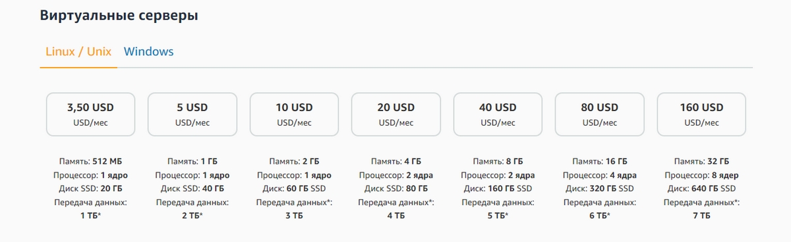Screen dimensions: 791x242
Task: Click the 4 ГБ memory specification
Action: pos(413,161)
